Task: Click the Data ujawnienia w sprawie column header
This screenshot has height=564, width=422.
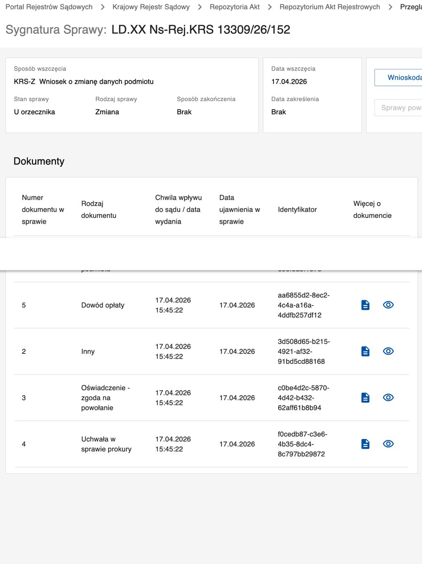Action: [x=240, y=210]
